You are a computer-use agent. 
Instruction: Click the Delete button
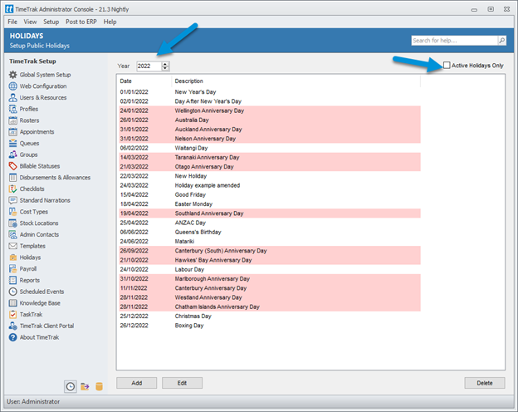(x=485, y=383)
